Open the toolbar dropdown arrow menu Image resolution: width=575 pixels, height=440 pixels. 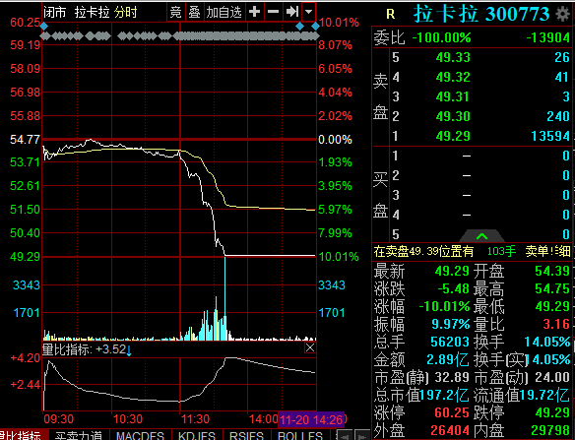coord(309,12)
